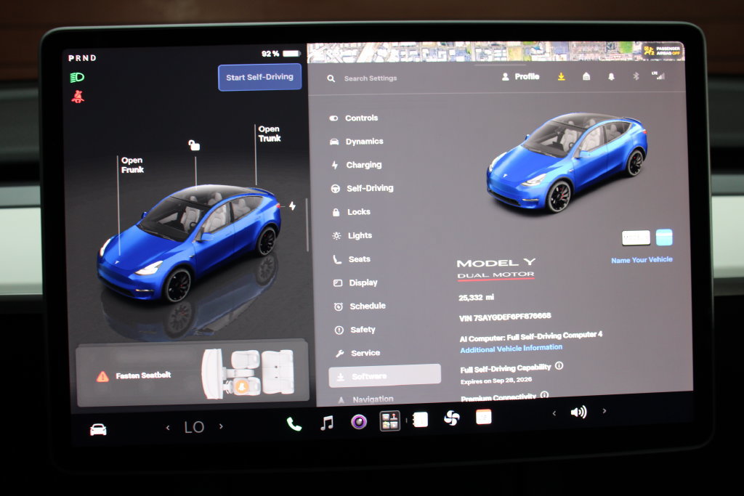Open the Dynamics settings menu
This screenshot has height=496, width=744.
point(356,142)
